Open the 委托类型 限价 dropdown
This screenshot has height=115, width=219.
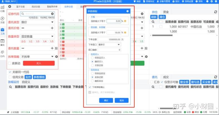click(38, 22)
